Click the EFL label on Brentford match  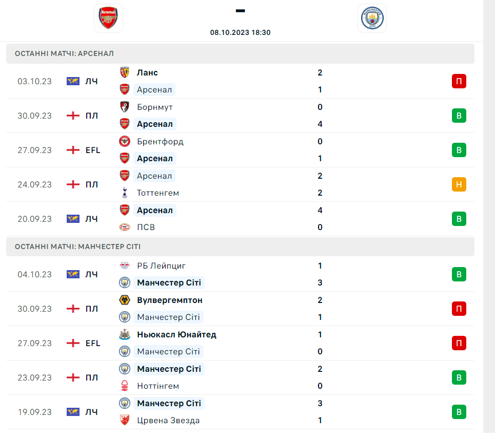click(x=93, y=150)
